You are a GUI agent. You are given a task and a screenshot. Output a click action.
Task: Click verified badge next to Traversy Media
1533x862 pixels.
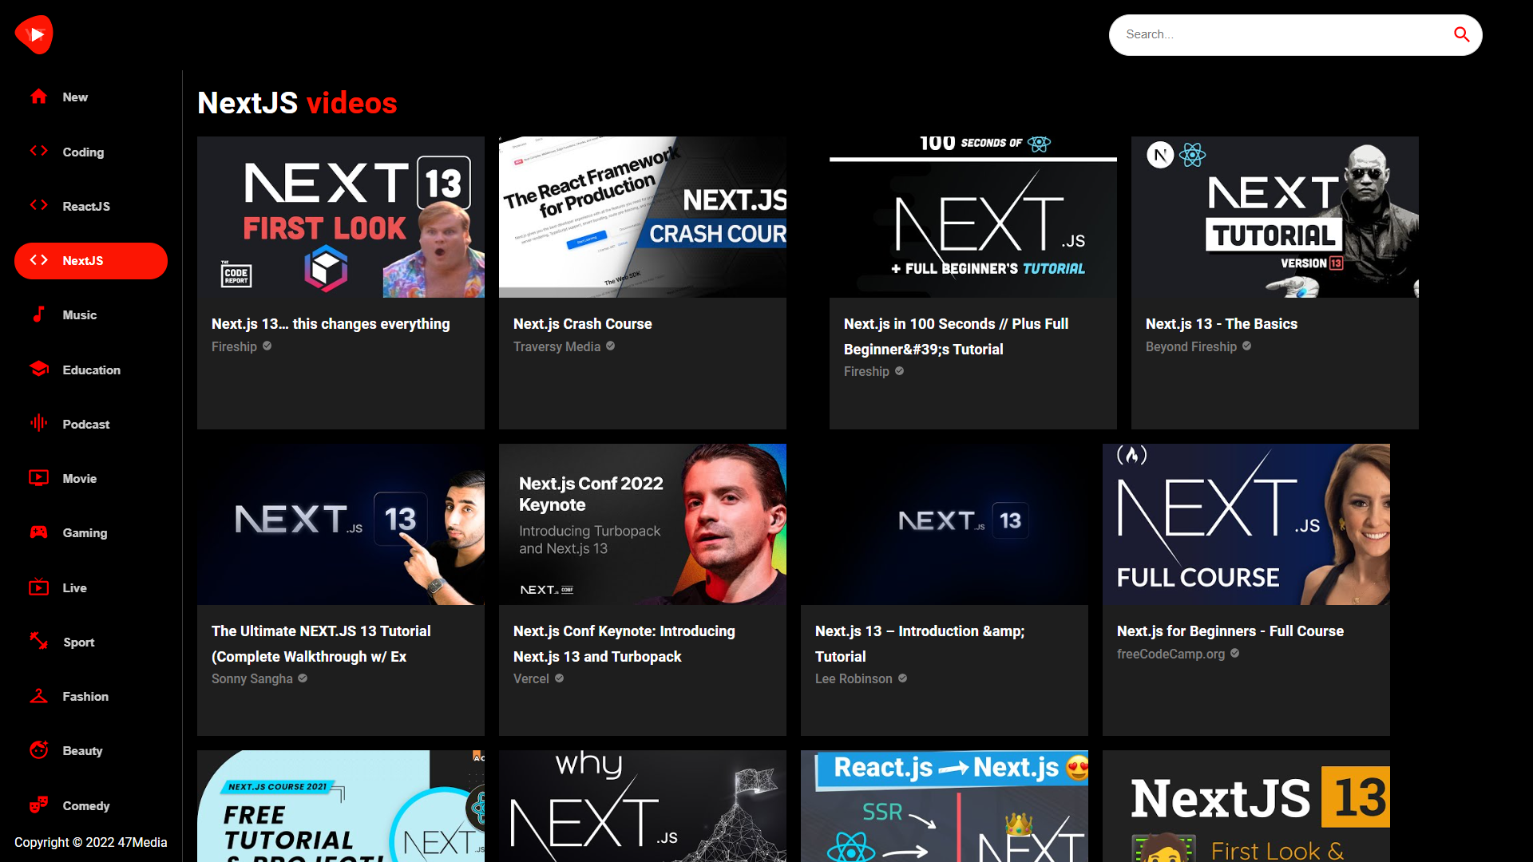610,346
